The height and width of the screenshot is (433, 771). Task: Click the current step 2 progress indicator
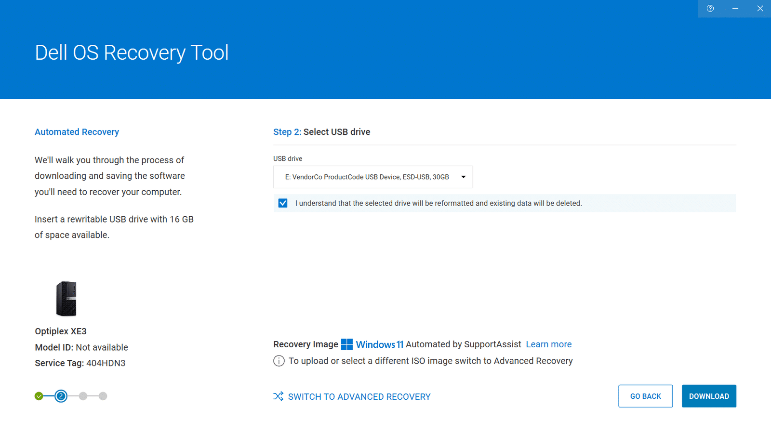point(61,396)
